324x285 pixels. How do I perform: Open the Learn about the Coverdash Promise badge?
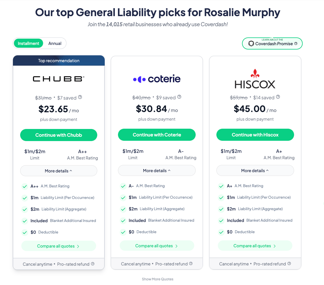272,43
